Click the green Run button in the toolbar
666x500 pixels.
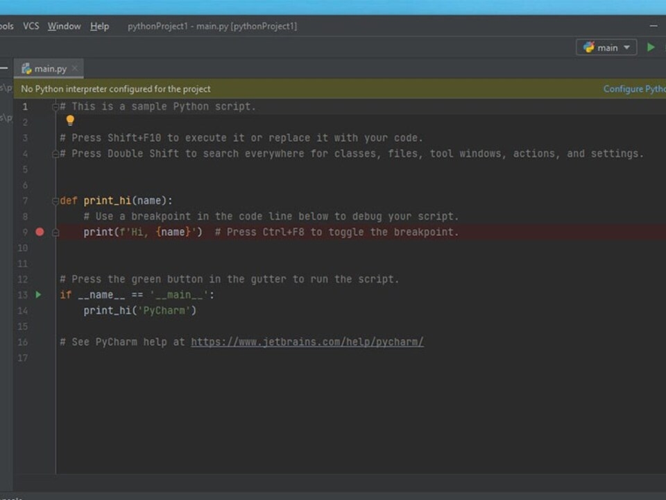click(650, 47)
